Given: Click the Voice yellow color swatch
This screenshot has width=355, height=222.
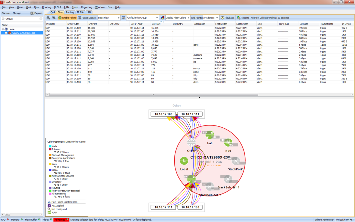Looking at the screenshot, I should click(50, 164).
